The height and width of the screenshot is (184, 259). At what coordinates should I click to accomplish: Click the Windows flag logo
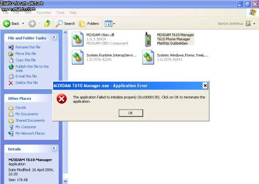[x=253, y=13]
